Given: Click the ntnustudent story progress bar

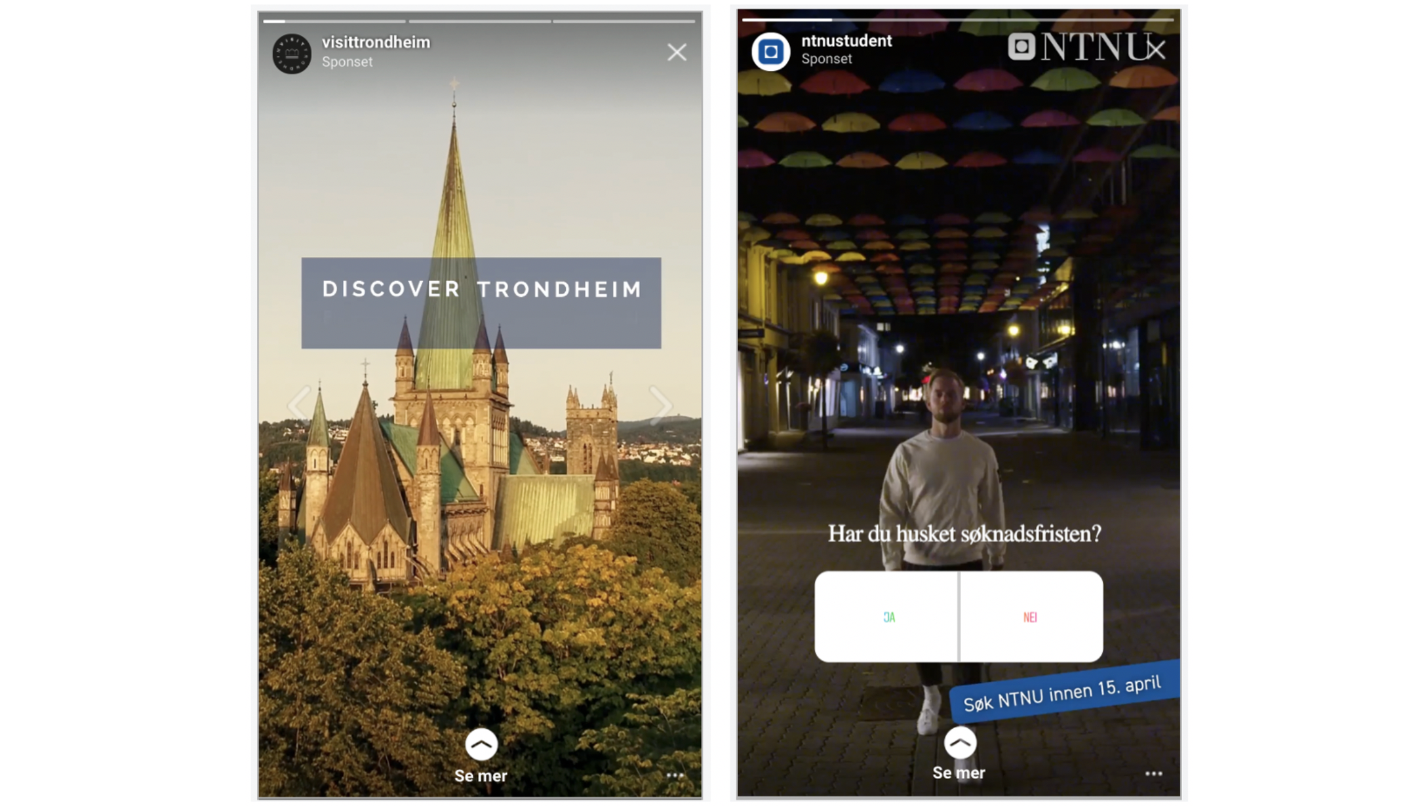Looking at the screenshot, I should coord(958,20).
